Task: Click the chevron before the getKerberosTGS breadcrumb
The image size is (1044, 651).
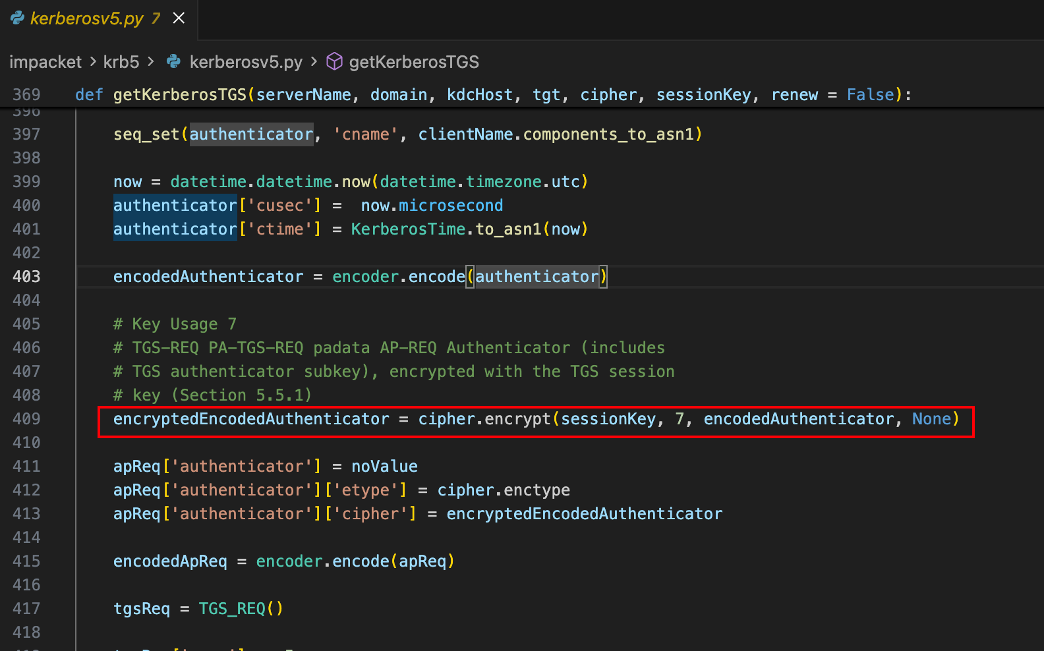Action: tap(314, 62)
